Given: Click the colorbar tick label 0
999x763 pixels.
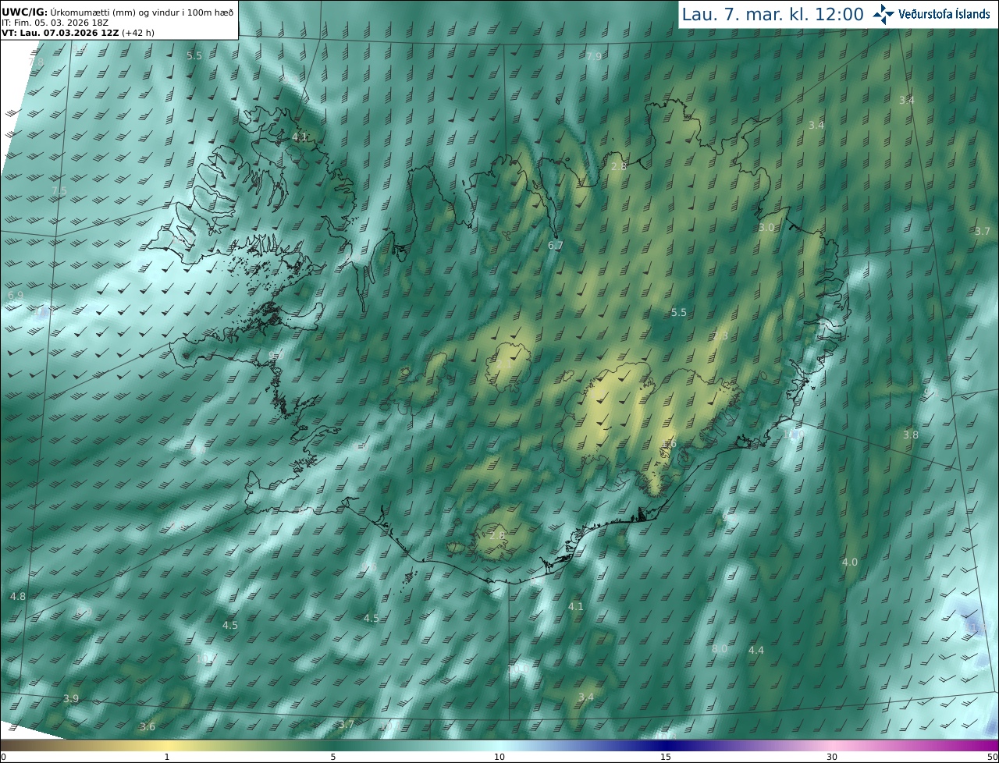Looking at the screenshot, I should 3,757.
